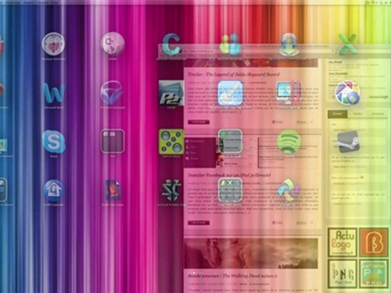Viewport: 391px width, 293px height.
Task: Open the folder between Skype and Spin & Collide
Action: pyautogui.click(x=113, y=141)
